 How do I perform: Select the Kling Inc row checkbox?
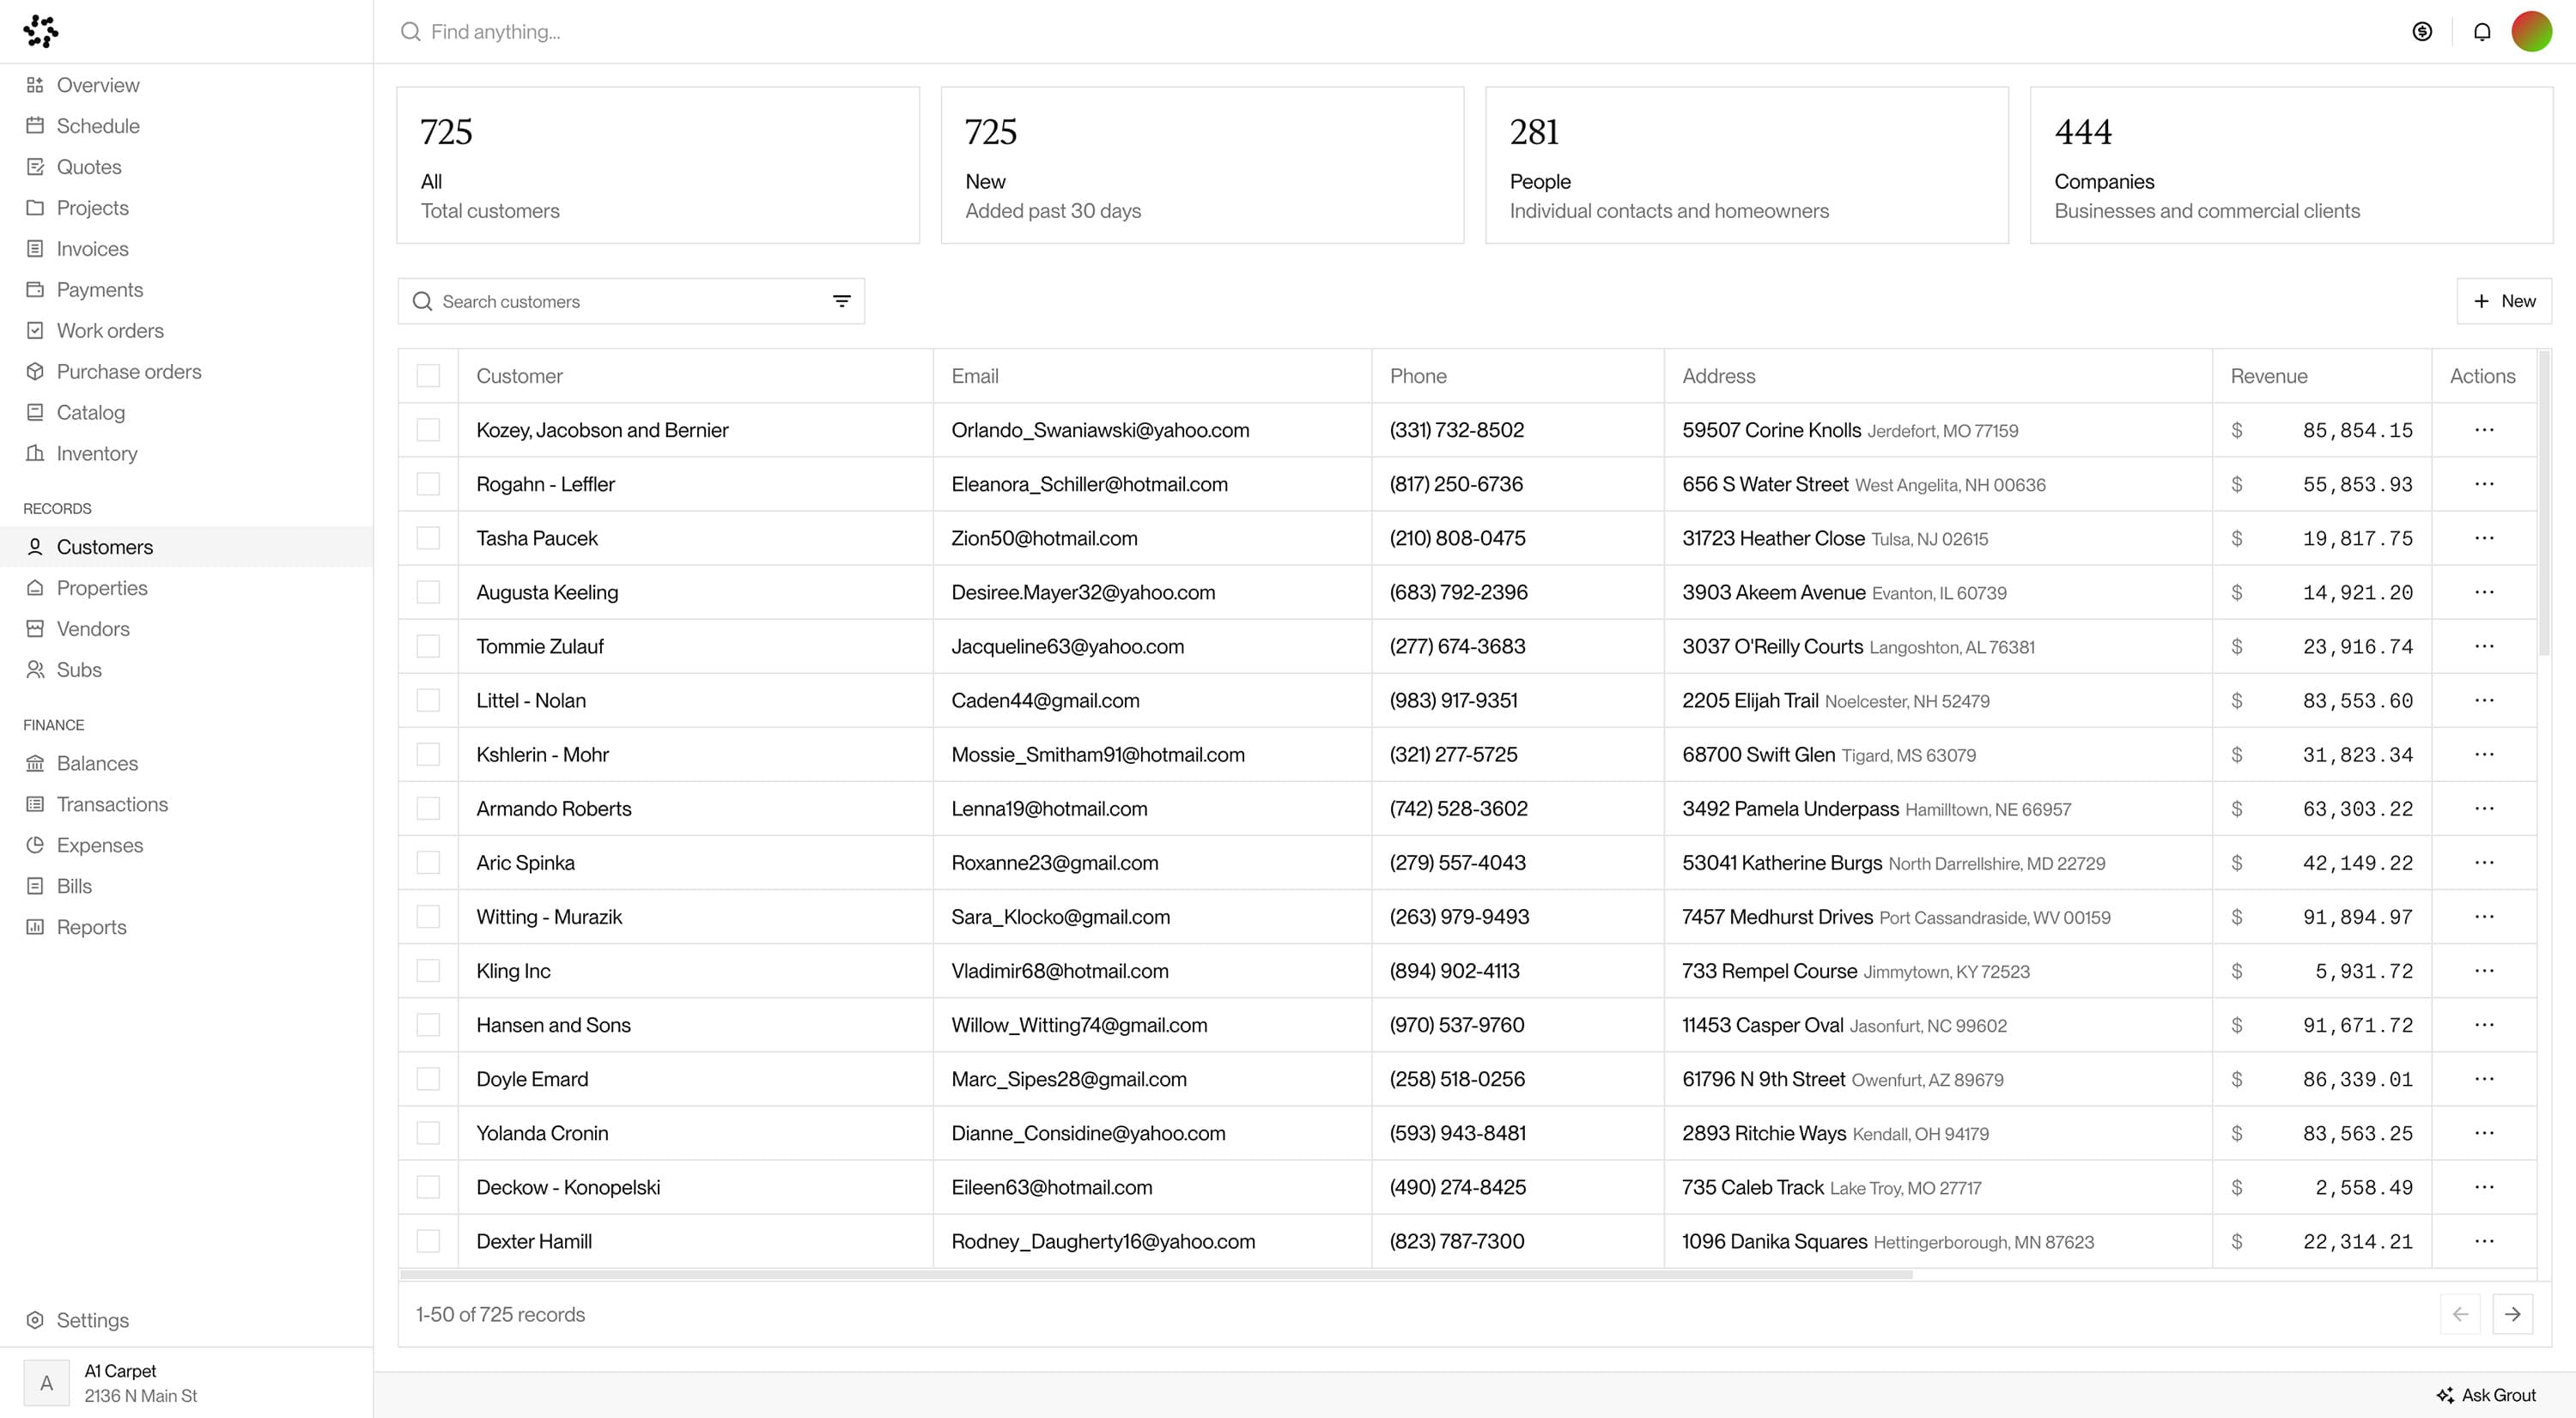point(428,972)
